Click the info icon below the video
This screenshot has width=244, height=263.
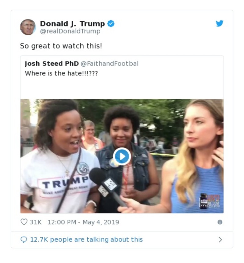[x=220, y=223]
